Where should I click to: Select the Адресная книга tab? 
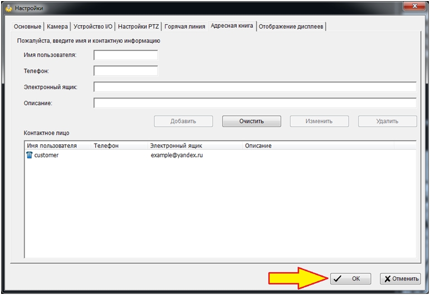232,26
